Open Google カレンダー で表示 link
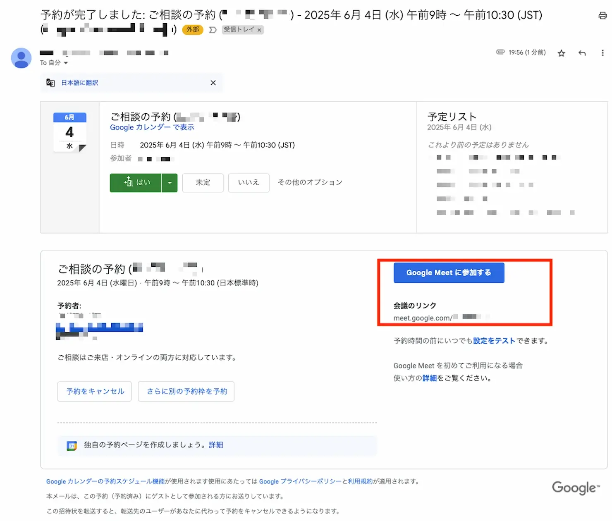The height and width of the screenshot is (521, 612). 152,127
